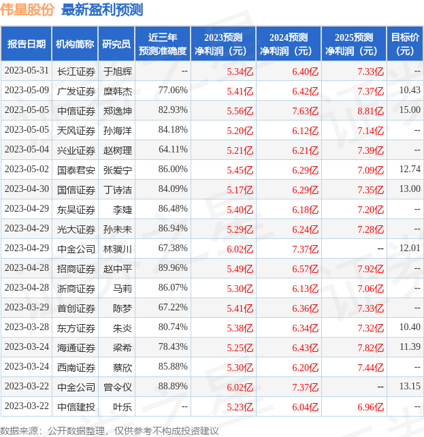Image resolution: width=424 pixels, height=437 pixels.
Task: Select the 广发证券 institution cell
Action: [x=76, y=91]
